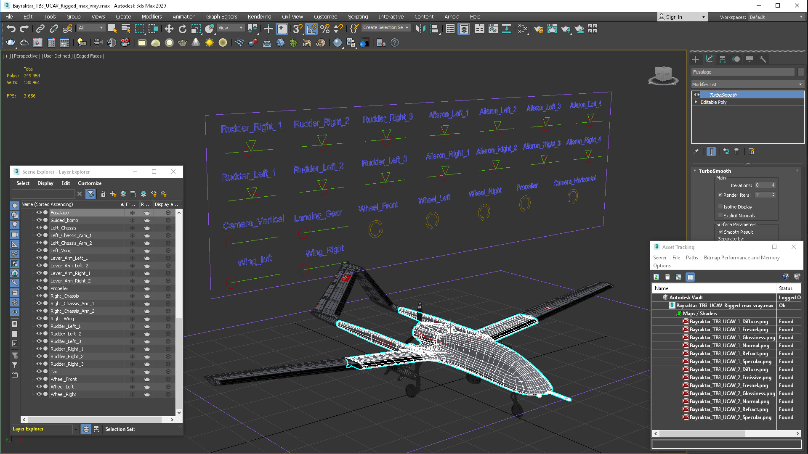Toggle the Percent Snap icon
The image size is (808, 454).
tap(324, 29)
